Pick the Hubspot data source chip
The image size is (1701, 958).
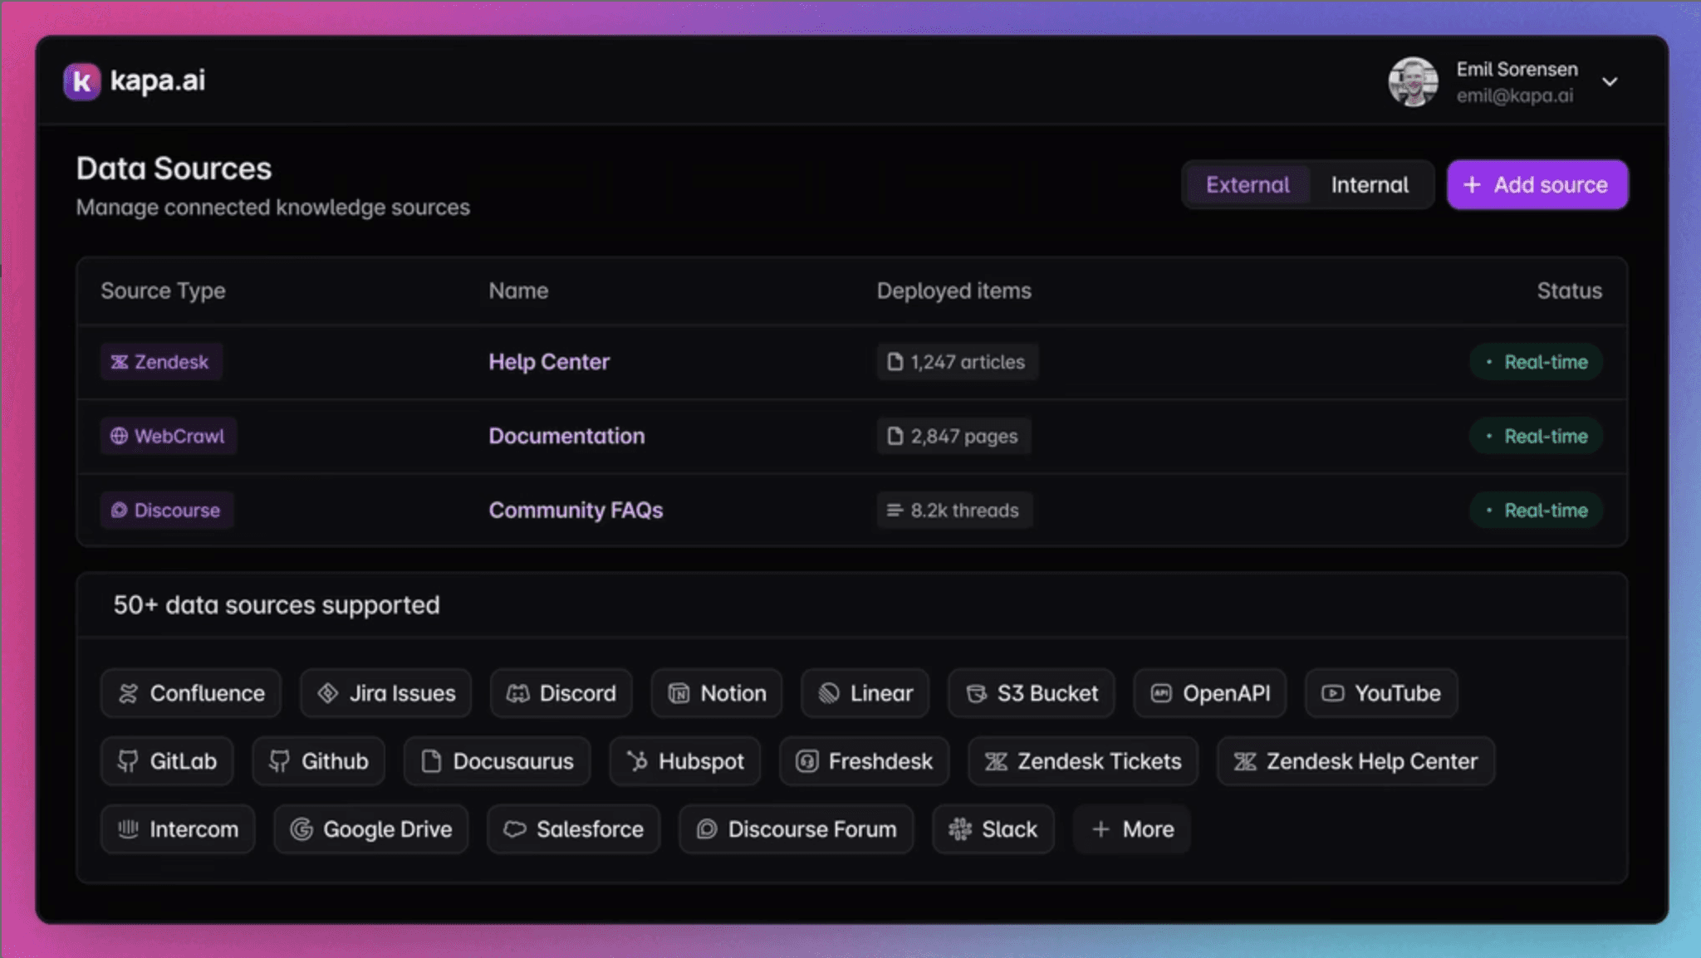[684, 761]
